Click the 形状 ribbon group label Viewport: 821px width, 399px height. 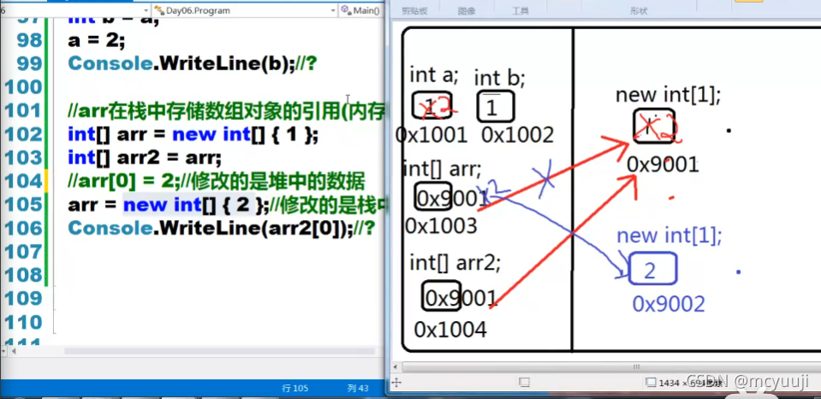coord(640,10)
